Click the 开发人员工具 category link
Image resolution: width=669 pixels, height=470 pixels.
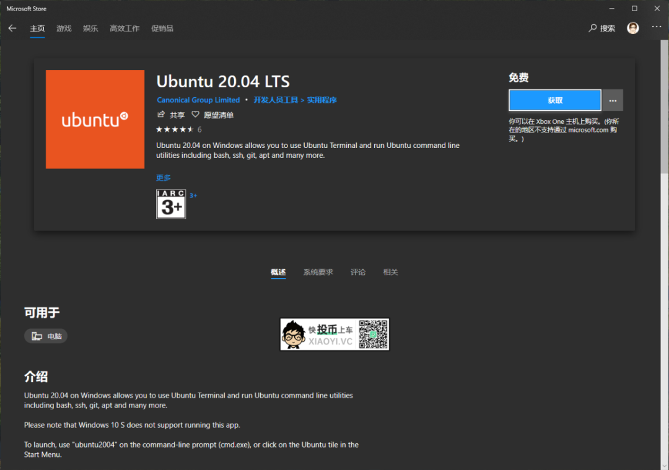[276, 100]
